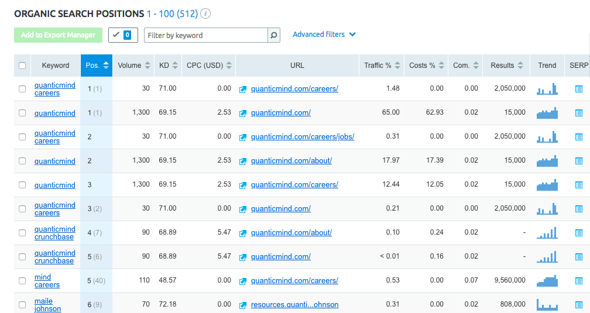Click the Filter by keyword input field
The width and height of the screenshot is (590, 313).
[206, 35]
